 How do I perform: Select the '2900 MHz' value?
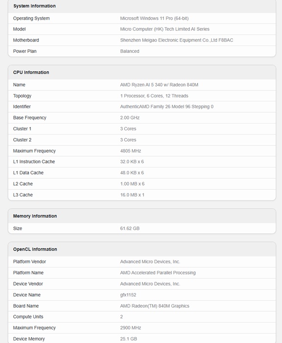[130, 328]
